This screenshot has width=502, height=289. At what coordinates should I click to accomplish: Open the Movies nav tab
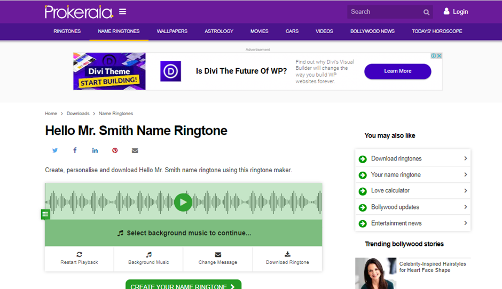tap(260, 31)
